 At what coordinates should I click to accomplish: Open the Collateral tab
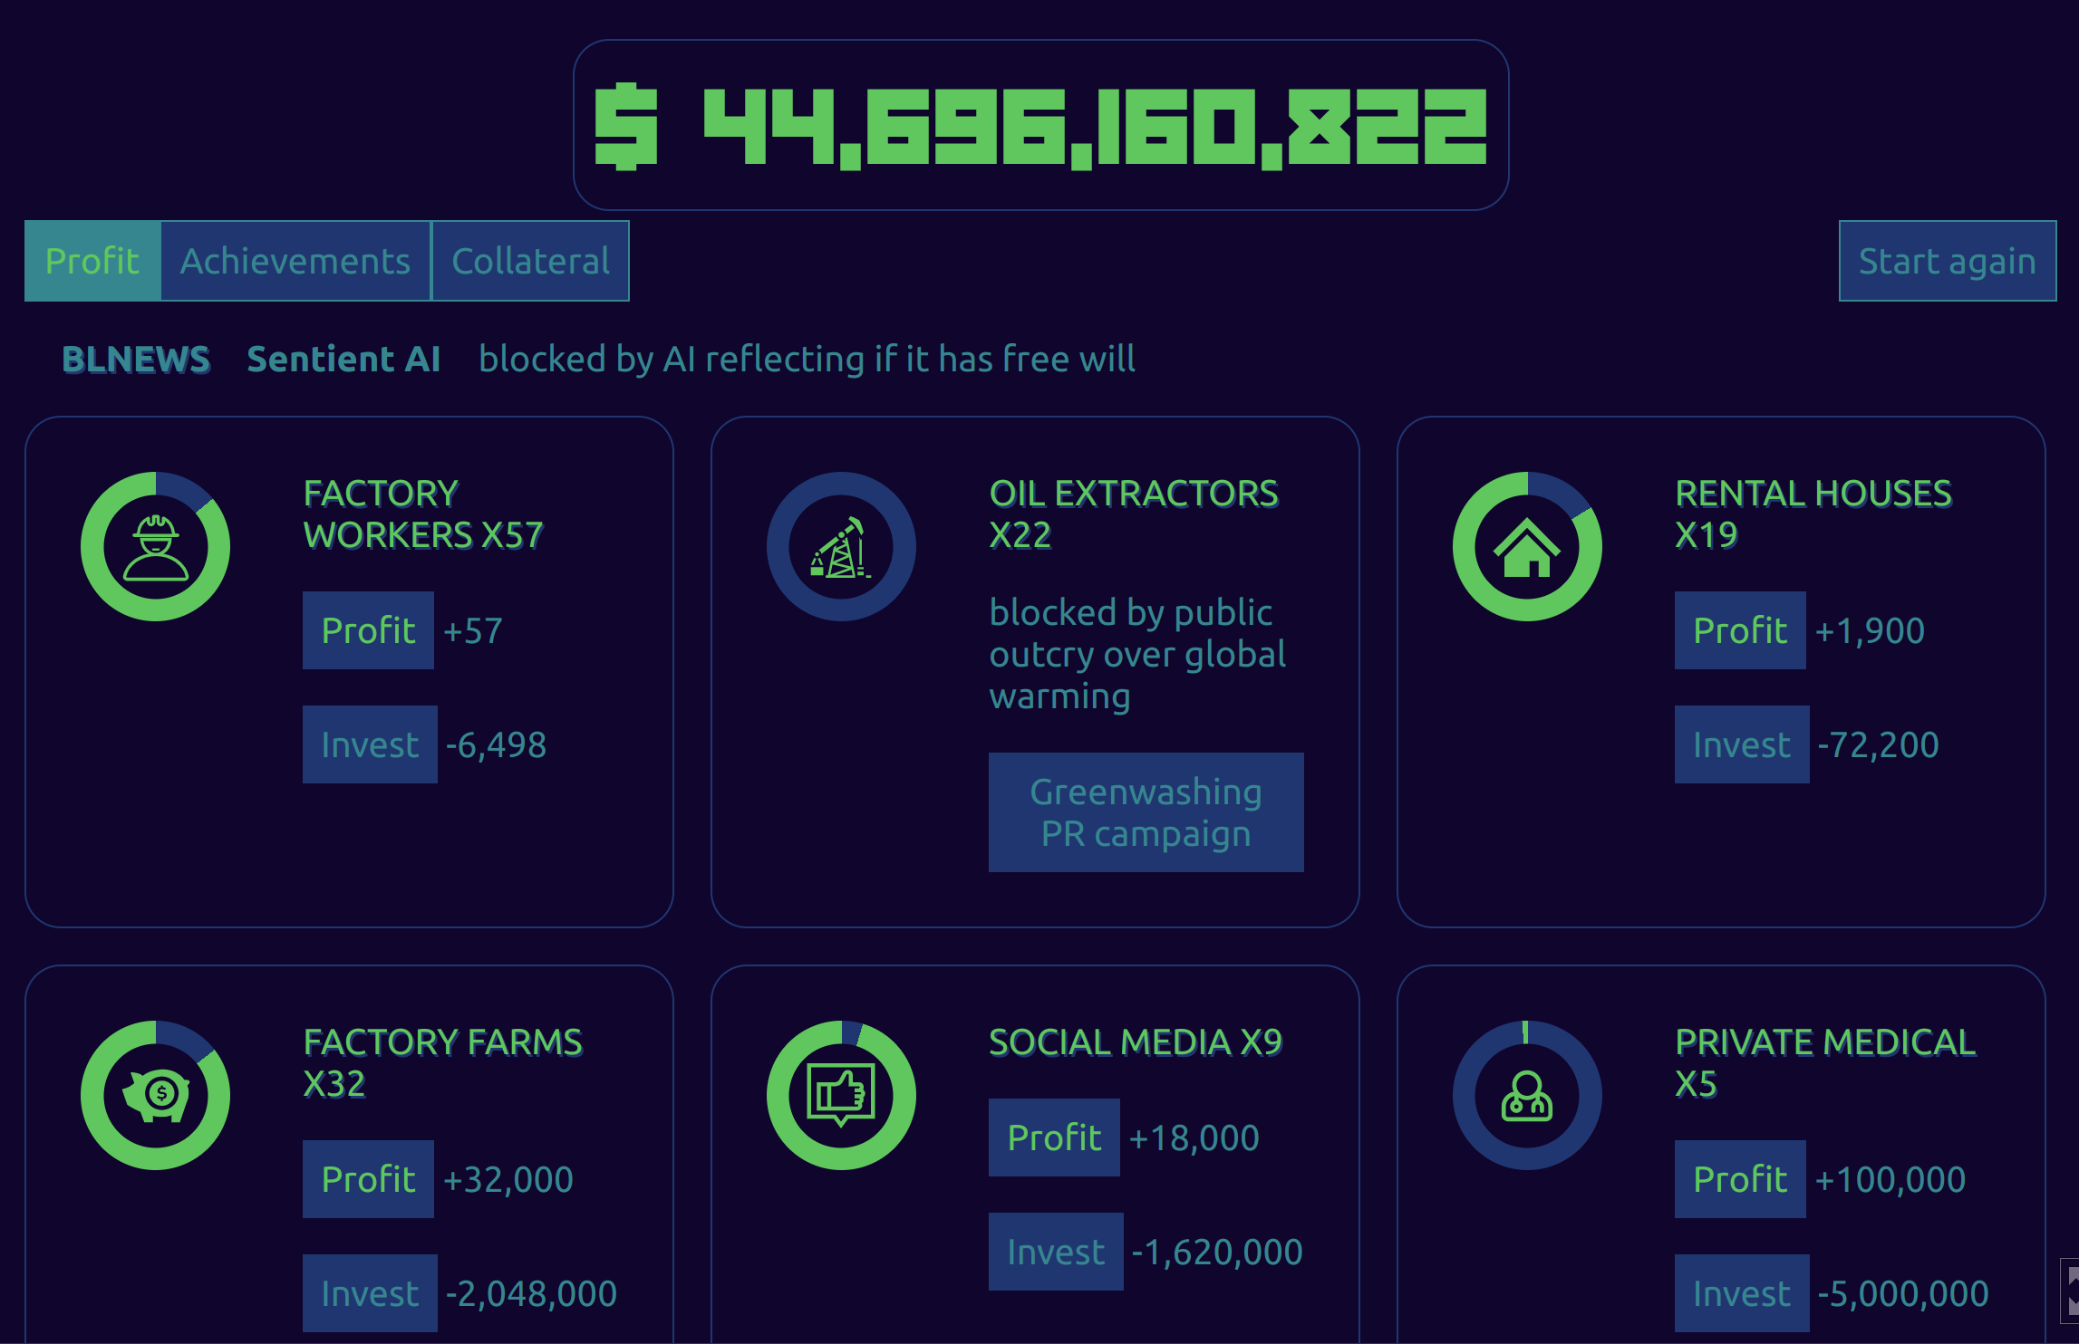[530, 261]
